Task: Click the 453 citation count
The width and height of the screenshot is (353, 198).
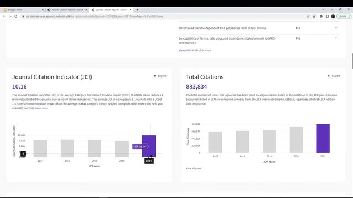Action: pyautogui.click(x=298, y=28)
